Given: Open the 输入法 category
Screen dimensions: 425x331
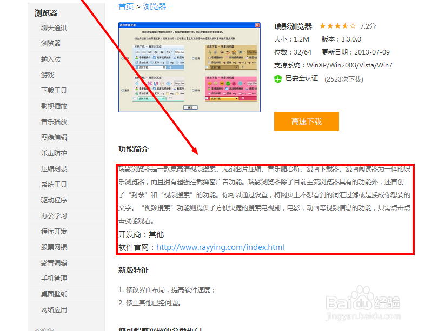Looking at the screenshot, I should tap(51, 59).
